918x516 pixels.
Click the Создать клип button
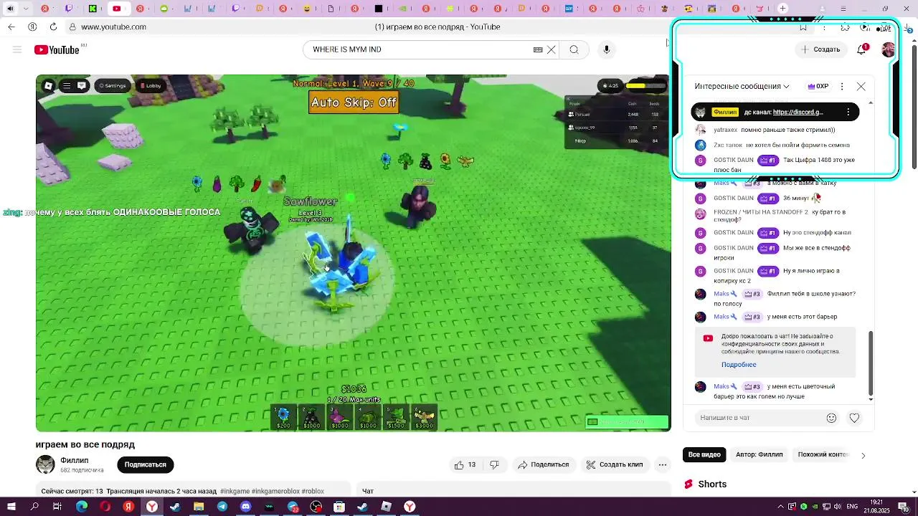pyautogui.click(x=614, y=464)
